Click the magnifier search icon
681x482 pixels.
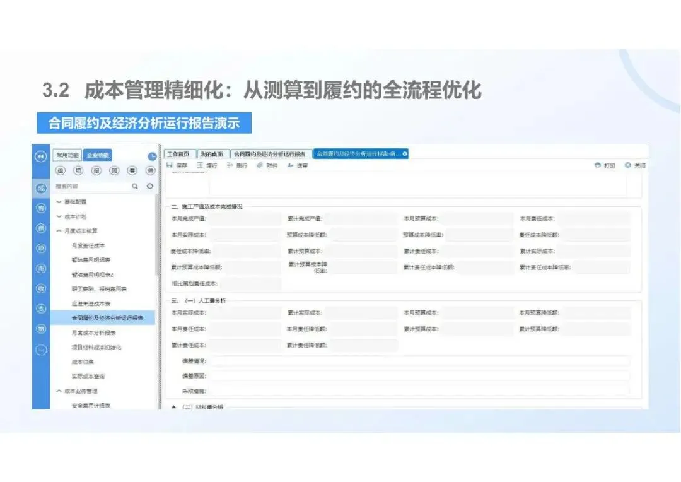point(135,186)
